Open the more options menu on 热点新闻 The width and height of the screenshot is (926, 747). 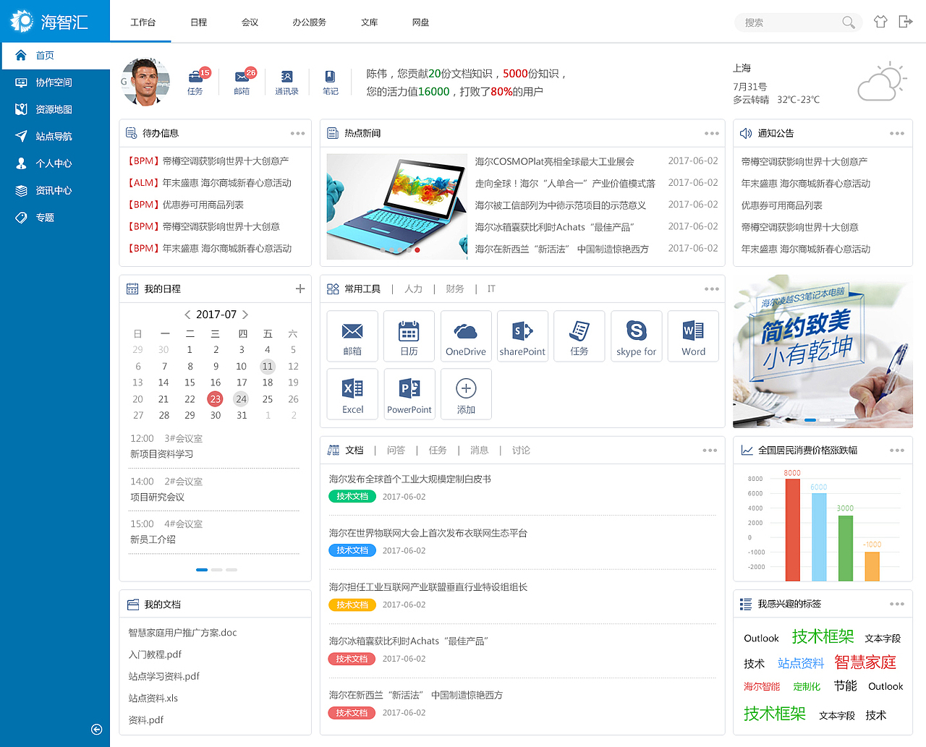[x=712, y=133]
